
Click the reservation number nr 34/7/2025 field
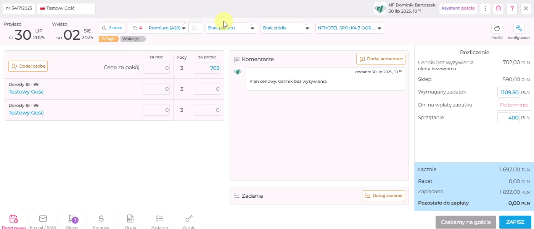(x=19, y=8)
